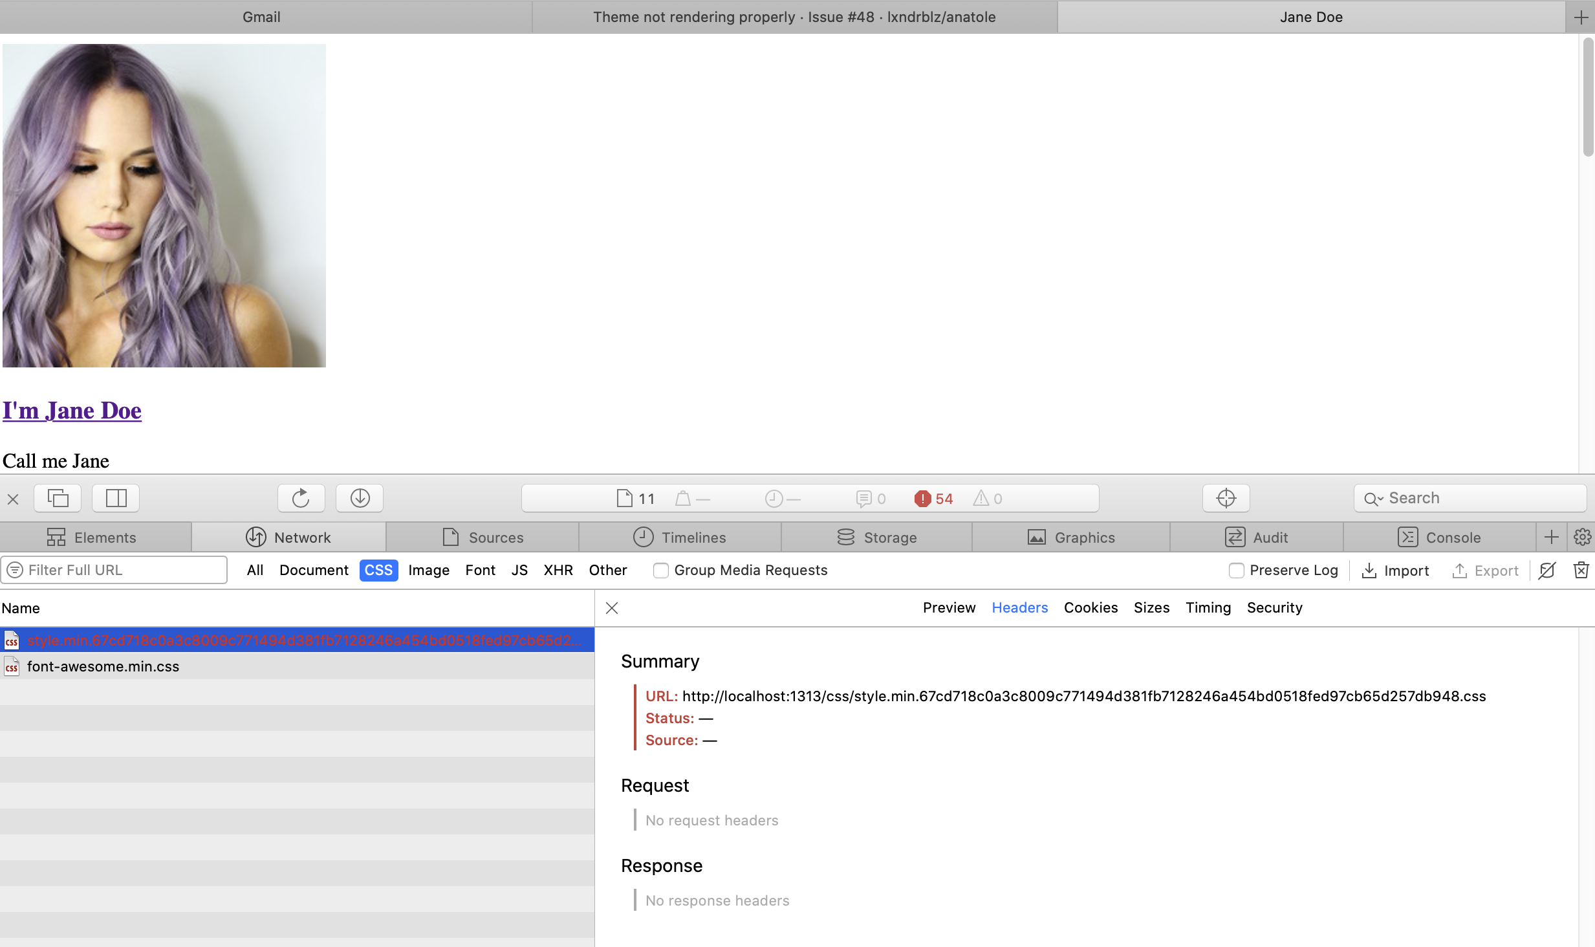The image size is (1595, 947).
Task: Select the Jane Doe browser tab
Action: [1311, 17]
